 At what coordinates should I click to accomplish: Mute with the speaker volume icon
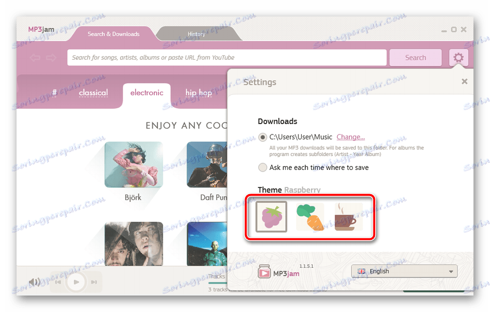pyautogui.click(x=35, y=282)
